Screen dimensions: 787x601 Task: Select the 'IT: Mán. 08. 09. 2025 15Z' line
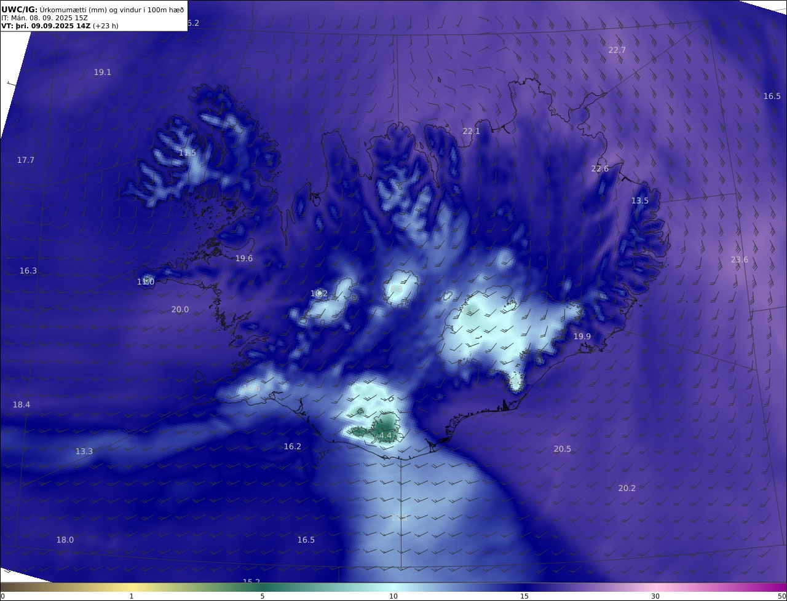click(x=44, y=18)
